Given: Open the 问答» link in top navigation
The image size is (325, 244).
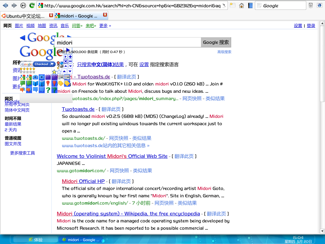Looking at the screenshot, I should 77,25.
